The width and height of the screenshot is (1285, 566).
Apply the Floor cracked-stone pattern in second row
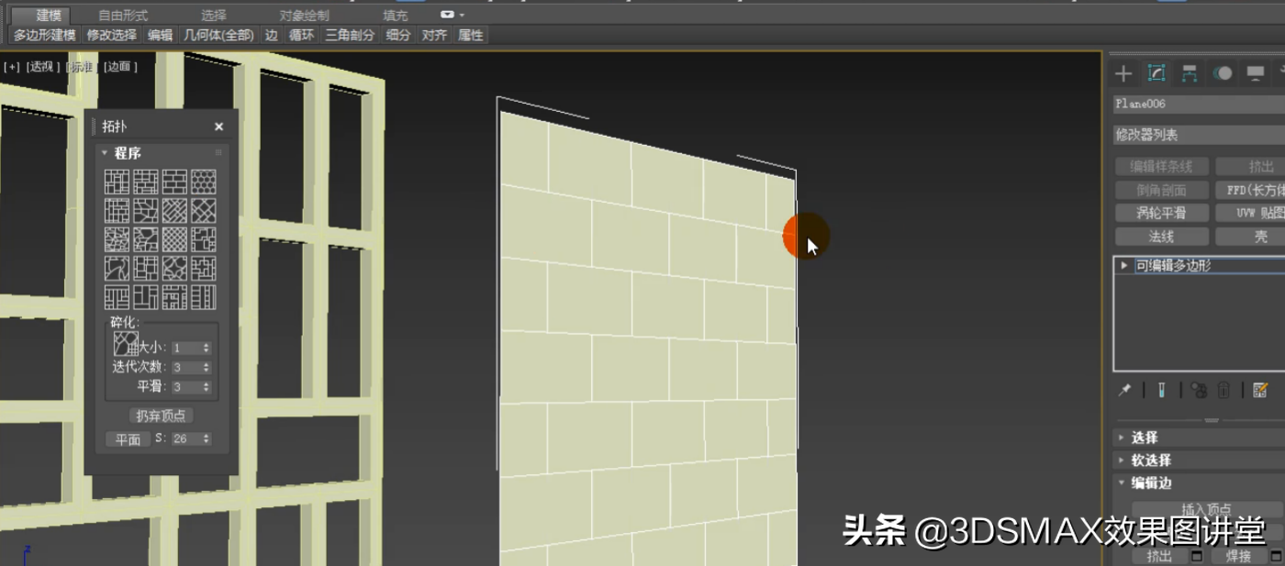coord(146,211)
